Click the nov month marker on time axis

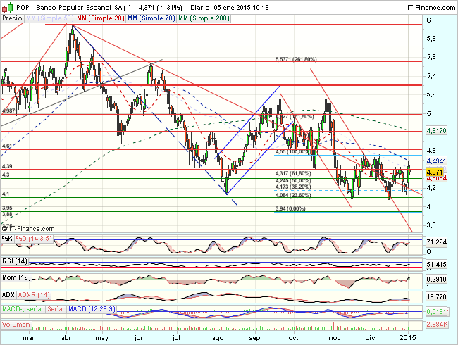(x=335, y=338)
